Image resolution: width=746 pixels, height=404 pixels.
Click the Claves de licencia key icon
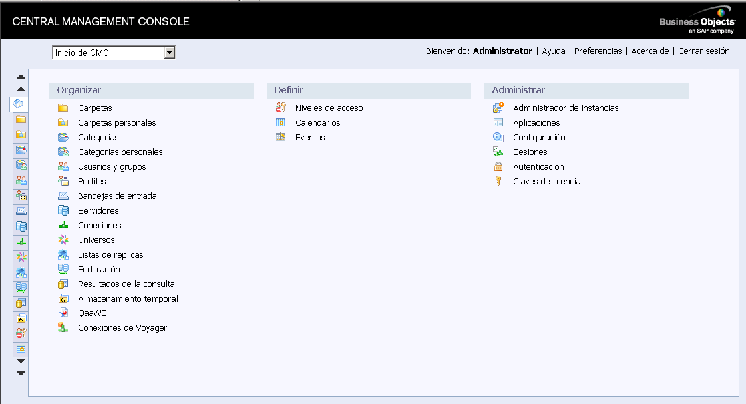click(498, 182)
